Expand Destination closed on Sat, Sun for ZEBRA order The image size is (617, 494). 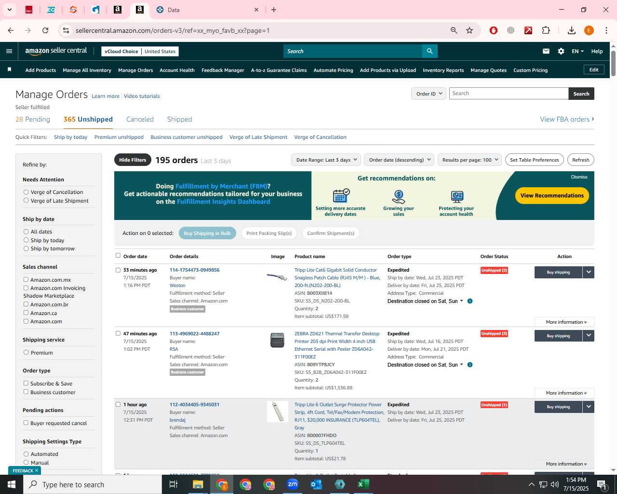[425, 365]
